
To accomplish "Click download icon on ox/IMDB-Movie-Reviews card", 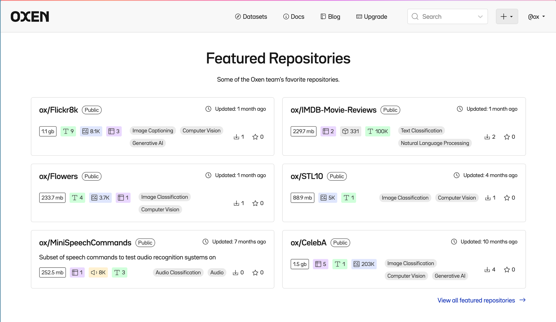I will click(x=487, y=137).
